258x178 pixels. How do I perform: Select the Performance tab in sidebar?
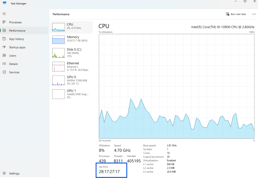tap(17, 31)
